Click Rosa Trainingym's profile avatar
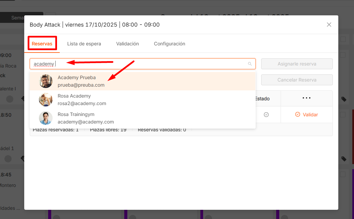The image size is (354, 219). 46,118
